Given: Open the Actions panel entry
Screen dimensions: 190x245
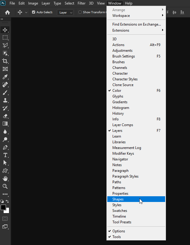Looking at the screenshot, I should 136,45.
